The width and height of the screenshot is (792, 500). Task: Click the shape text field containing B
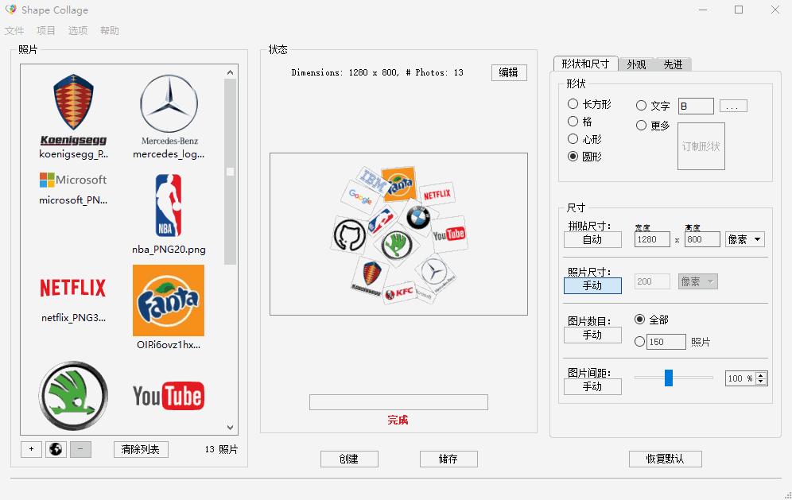tap(696, 106)
